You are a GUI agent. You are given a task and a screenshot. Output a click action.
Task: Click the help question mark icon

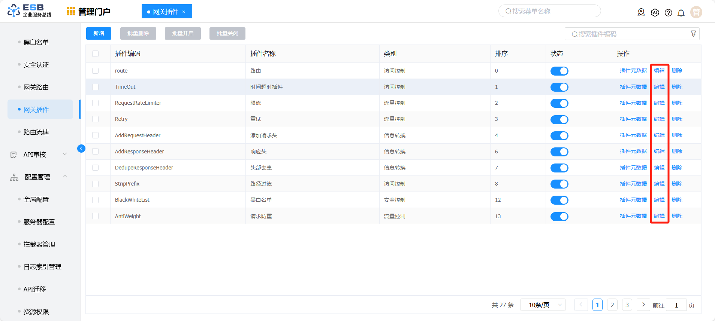tap(668, 13)
